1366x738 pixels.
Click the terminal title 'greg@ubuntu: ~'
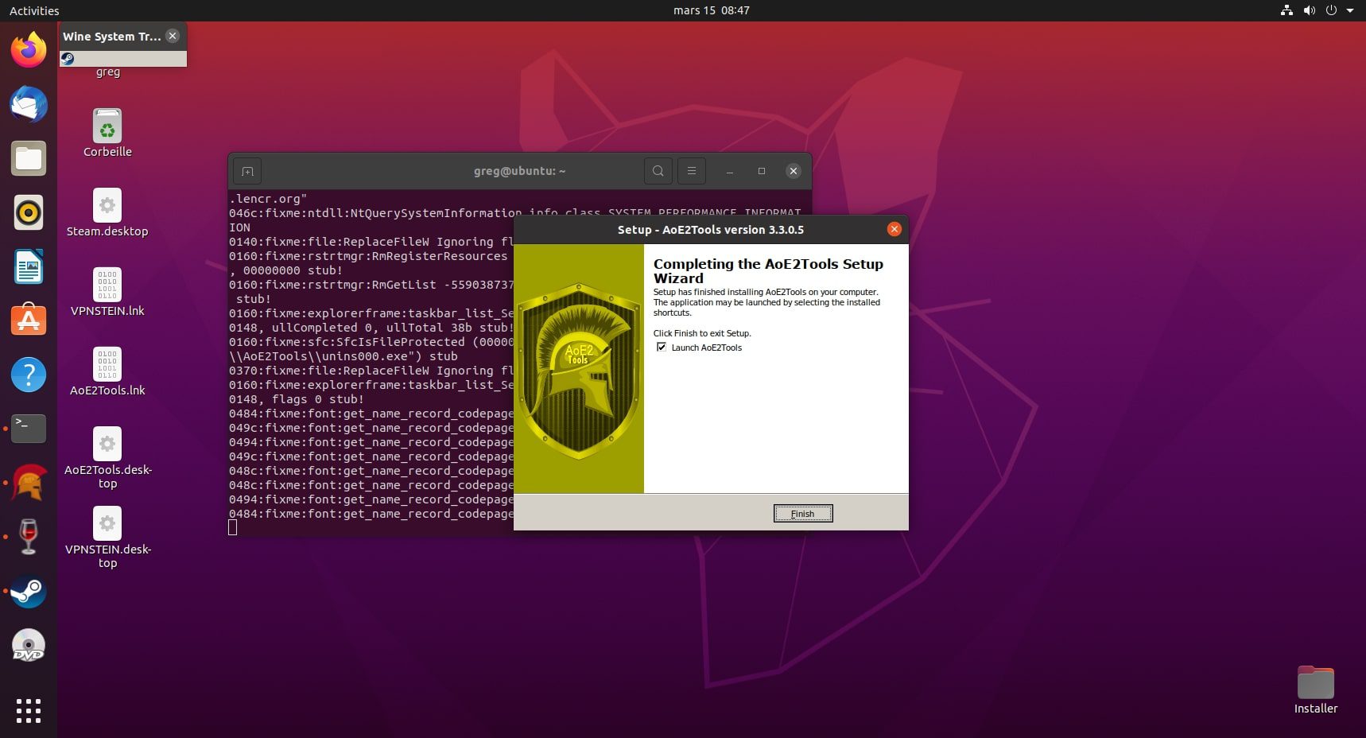(x=519, y=171)
